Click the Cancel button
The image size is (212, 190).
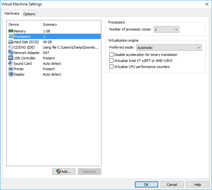(x=172, y=185)
